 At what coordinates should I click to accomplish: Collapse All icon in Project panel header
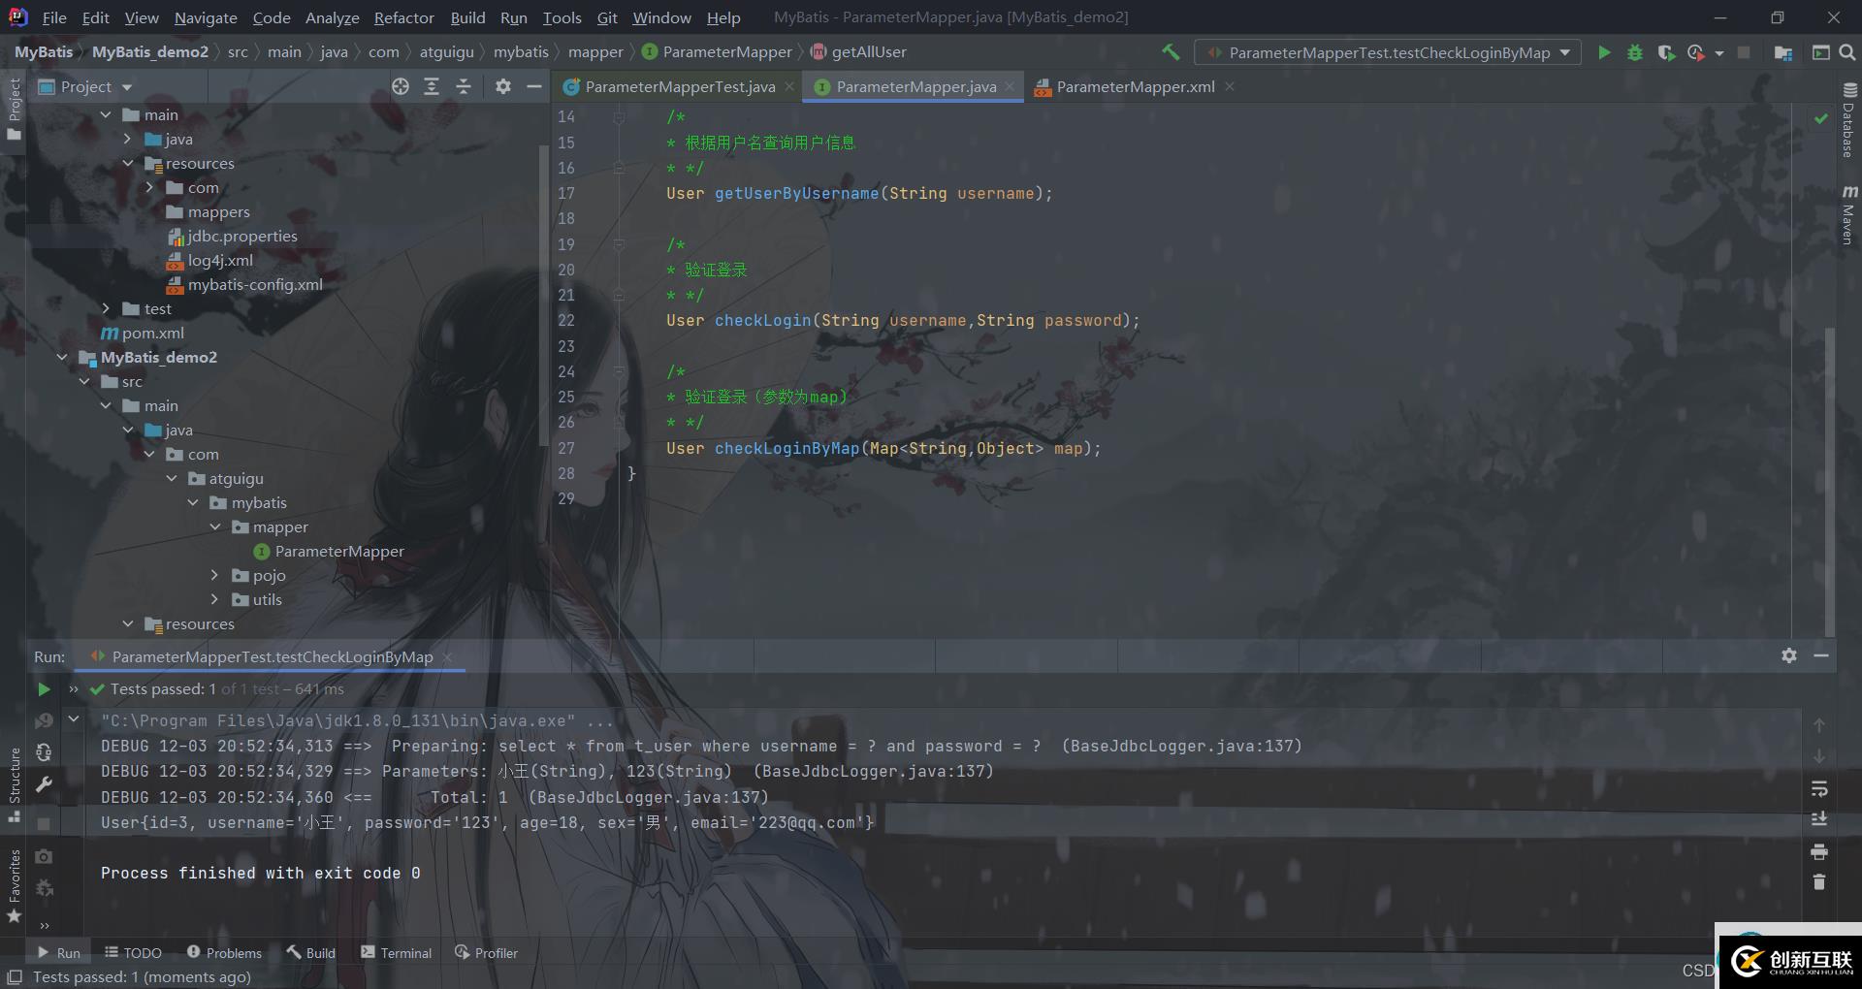pos(464,86)
